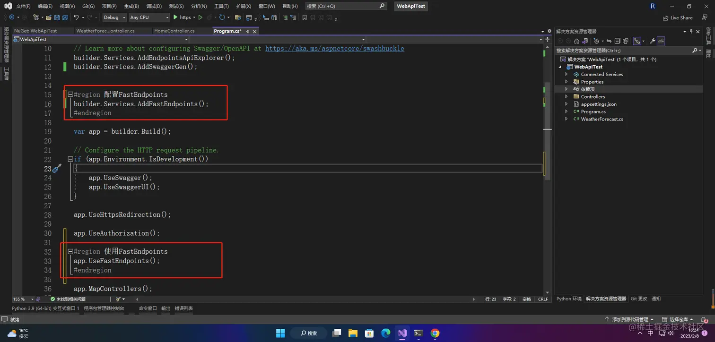Click the Switch Views icon in Solution Explorer
Screen dimensions: 715x342
click(584, 41)
